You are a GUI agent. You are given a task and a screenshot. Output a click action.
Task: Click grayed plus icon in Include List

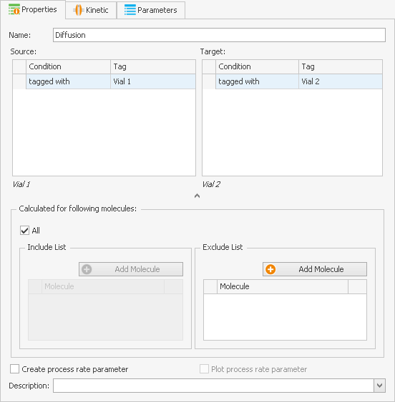click(x=87, y=269)
